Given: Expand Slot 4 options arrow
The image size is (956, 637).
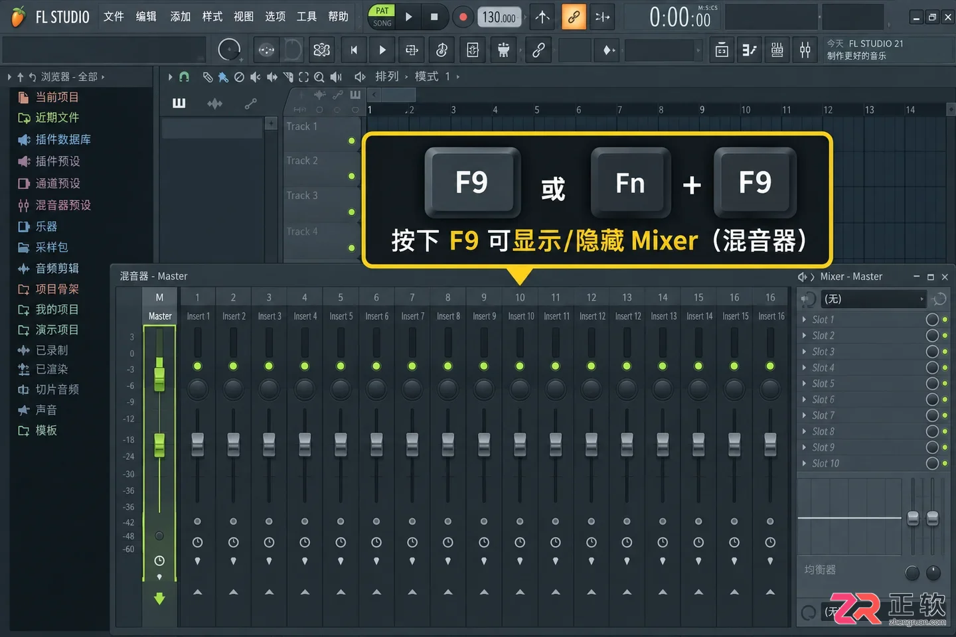Looking at the screenshot, I should tap(804, 368).
